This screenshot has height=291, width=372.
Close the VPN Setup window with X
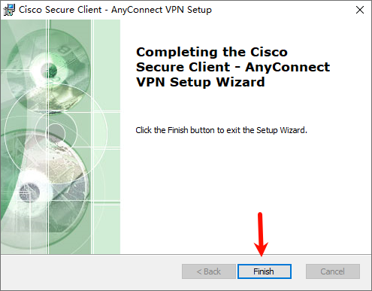[x=360, y=10]
